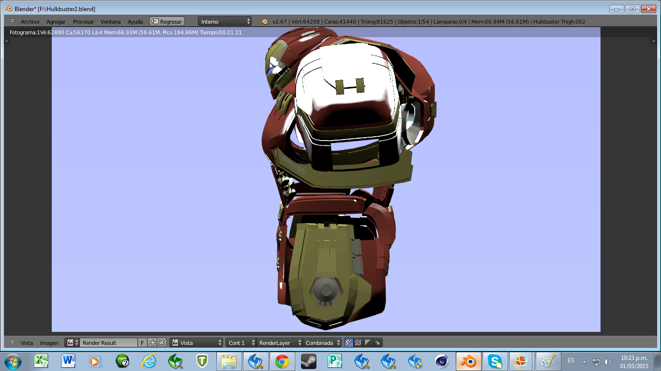
Task: Toggle color-only channel display icon
Action: [x=359, y=342]
